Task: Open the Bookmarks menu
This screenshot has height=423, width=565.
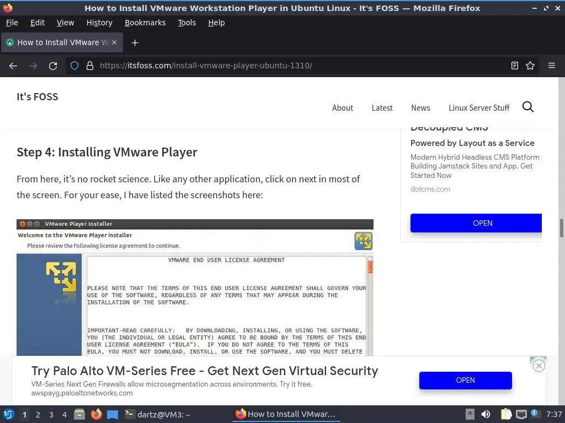Action: point(145,23)
